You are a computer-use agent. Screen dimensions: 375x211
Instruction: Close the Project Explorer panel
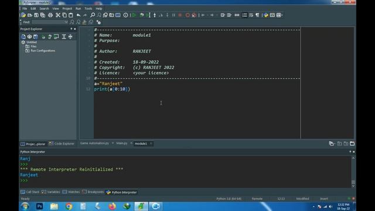coord(75,29)
